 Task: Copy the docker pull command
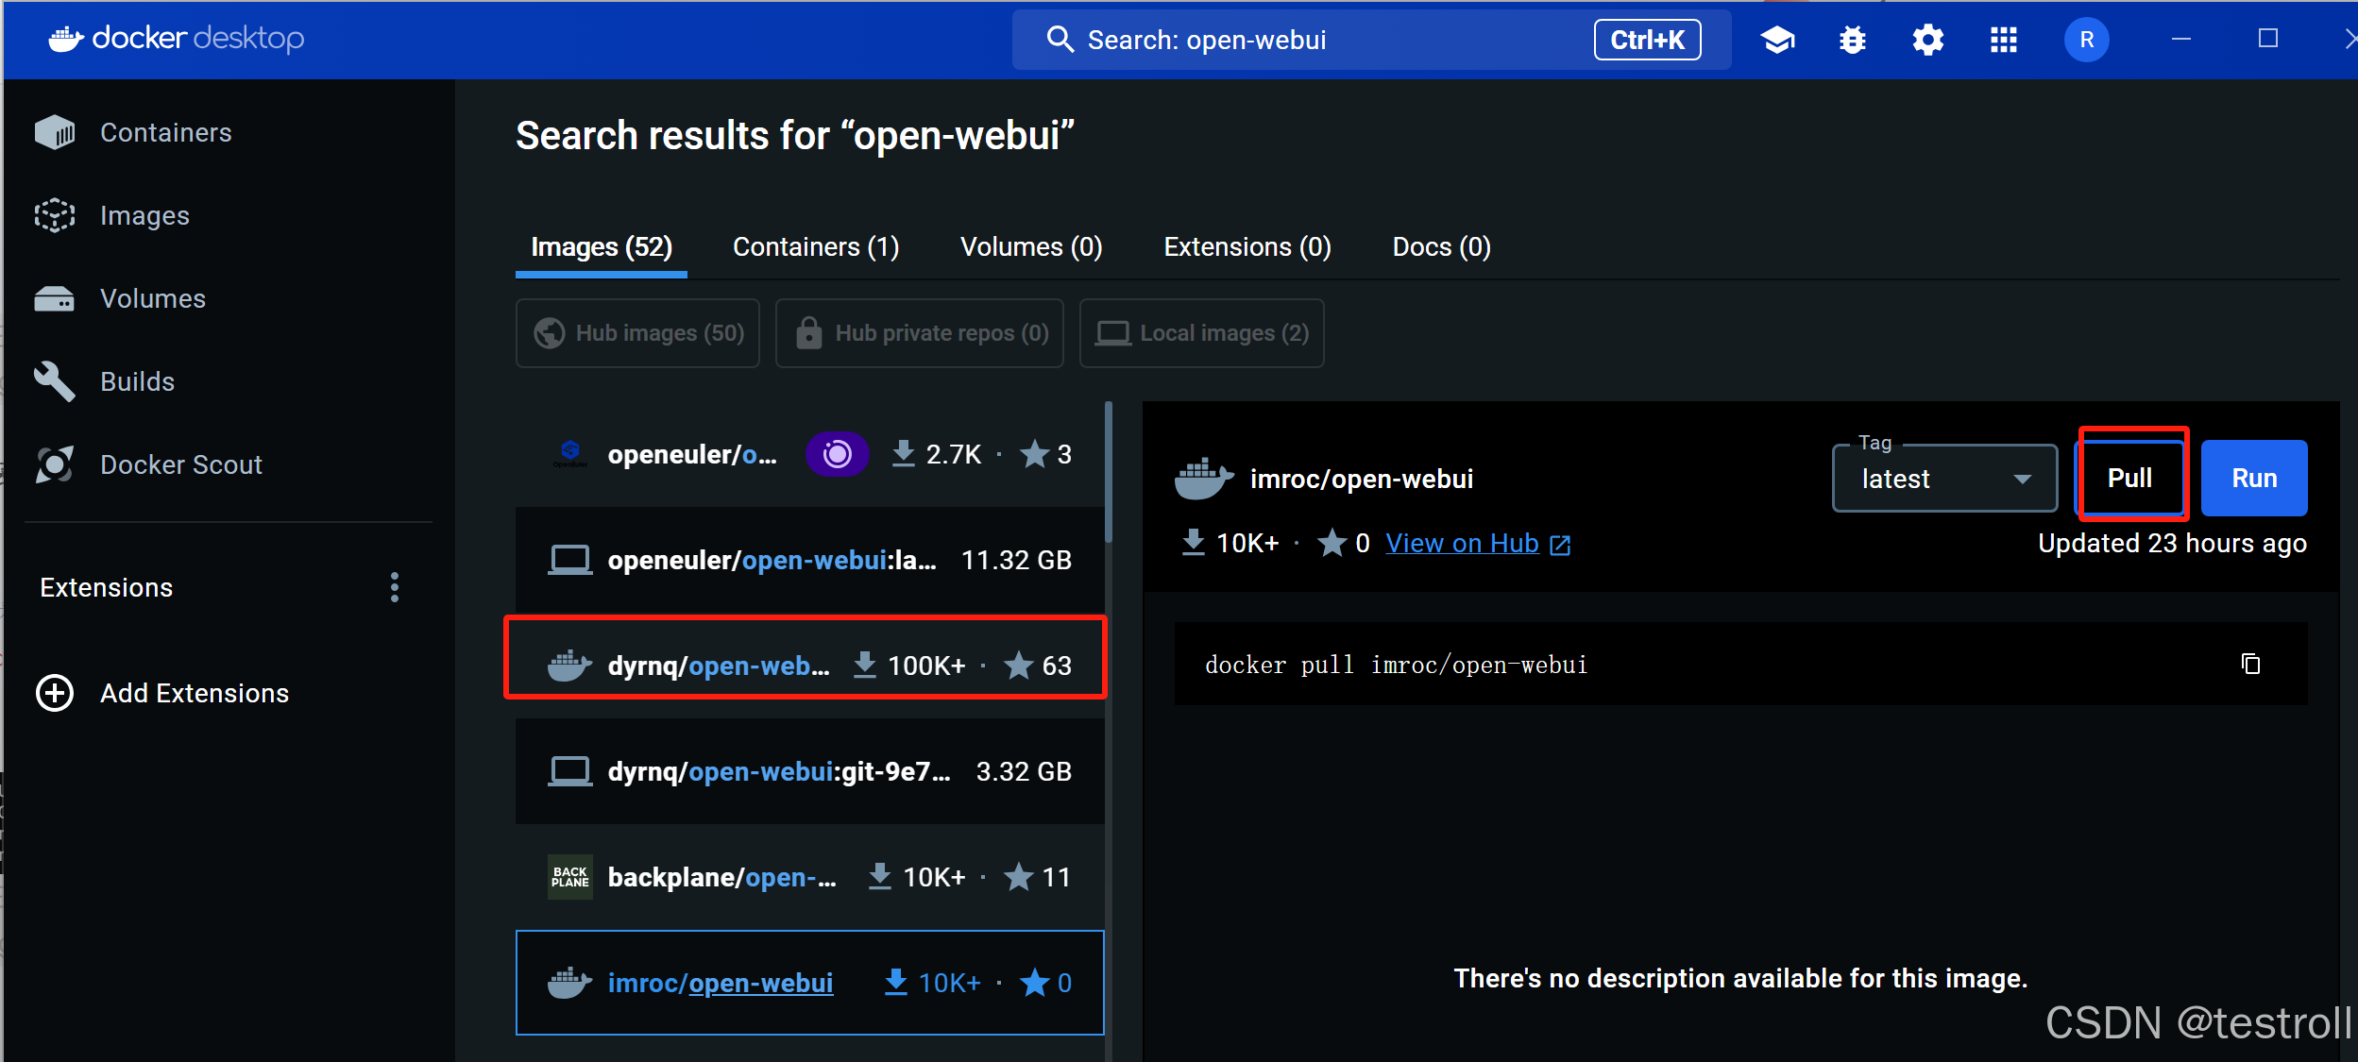2250,664
